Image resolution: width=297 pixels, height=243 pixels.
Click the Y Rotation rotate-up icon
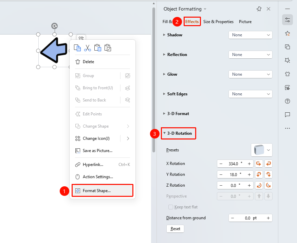[259, 174]
